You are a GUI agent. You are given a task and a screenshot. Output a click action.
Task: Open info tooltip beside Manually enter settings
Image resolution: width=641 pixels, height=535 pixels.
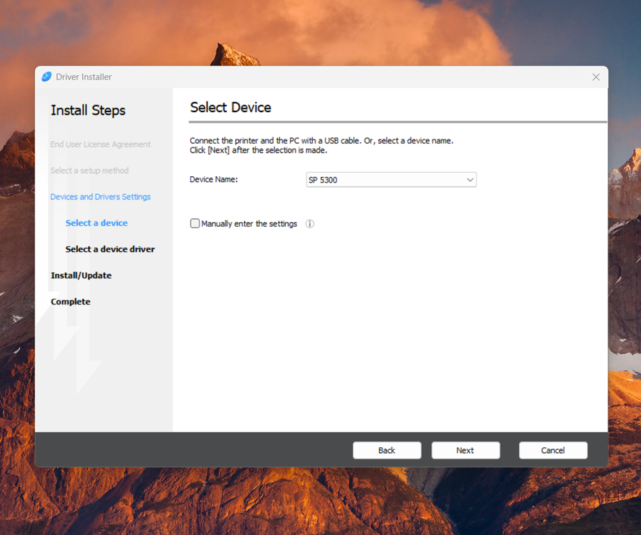click(x=310, y=224)
